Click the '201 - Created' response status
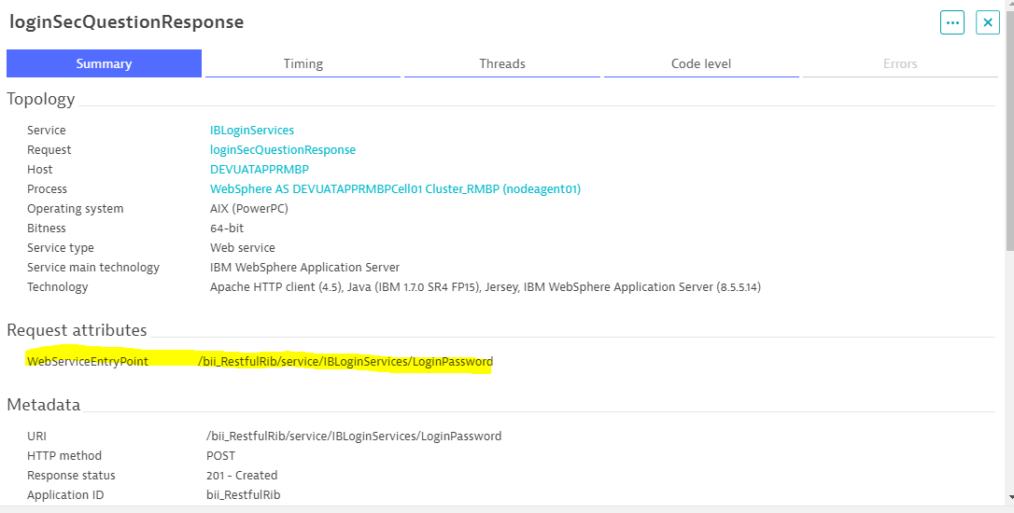The height and width of the screenshot is (513, 1014). (x=242, y=476)
